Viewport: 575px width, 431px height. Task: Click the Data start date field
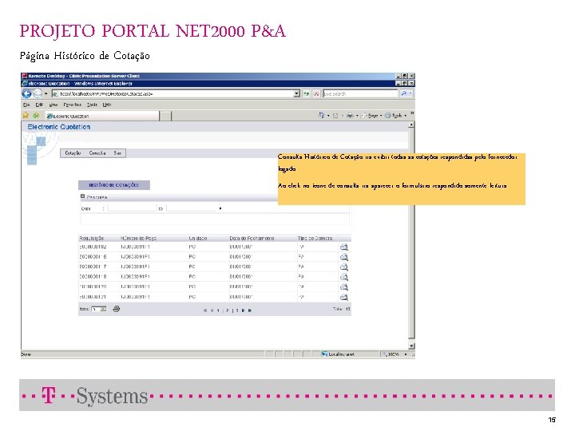(132, 208)
